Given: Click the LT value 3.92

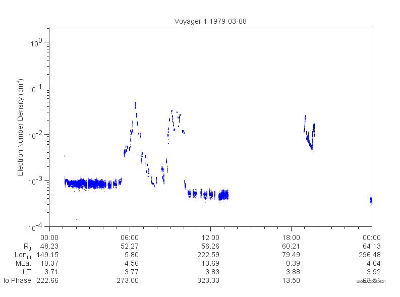Looking at the screenshot, I should click(x=374, y=272).
